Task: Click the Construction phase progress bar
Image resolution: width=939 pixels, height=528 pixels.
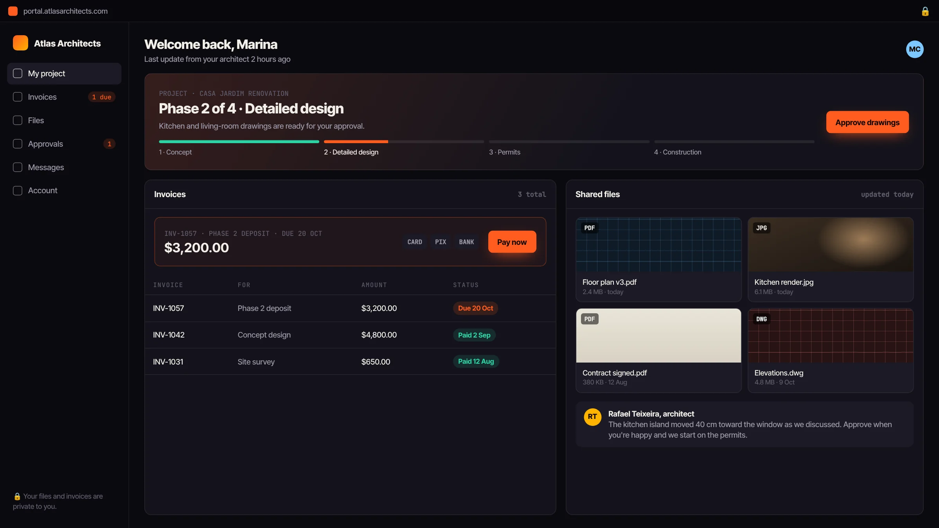Action: [734, 142]
